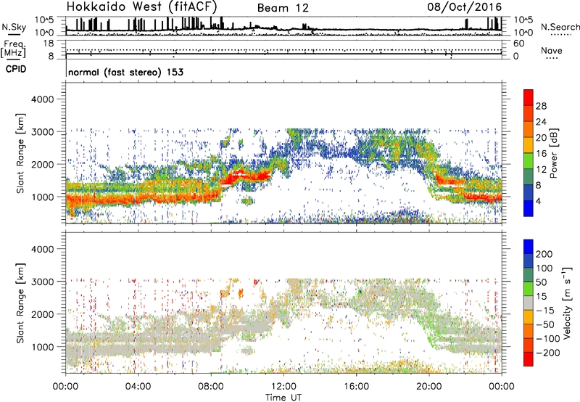Click the 'Freq. [MHz]' axis label
This screenshot has height=402, width=580.
[14, 49]
